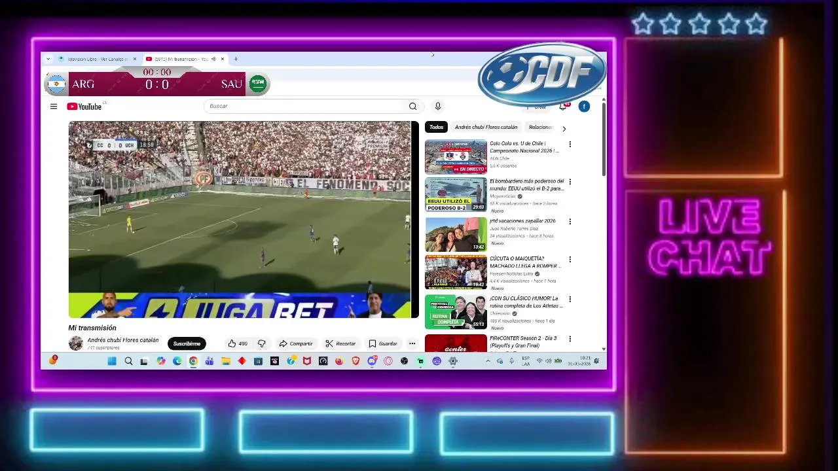838x471 pixels.
Task: Open the Settings gear in the taskbar
Action: (453, 361)
